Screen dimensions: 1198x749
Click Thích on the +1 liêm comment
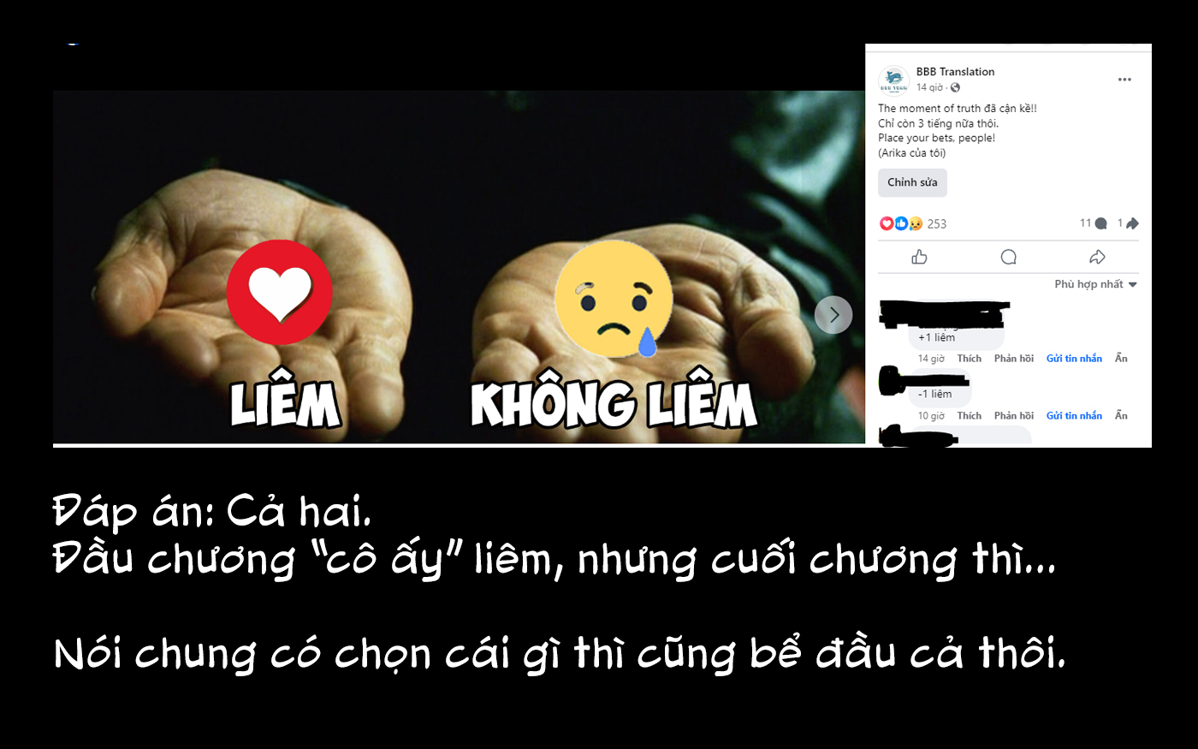(x=969, y=359)
